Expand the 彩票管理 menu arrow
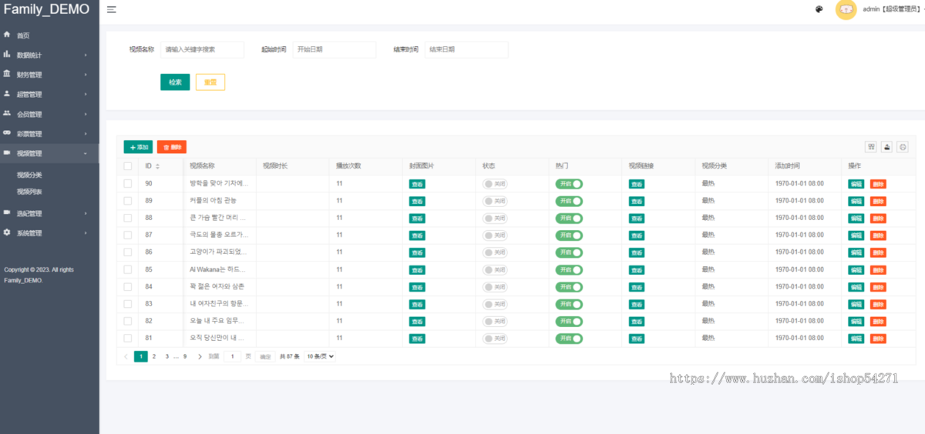The height and width of the screenshot is (434, 925). 86,134
